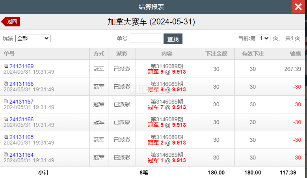307x178 pixels.
Task: Open order link 24131164
Action: tap(22, 155)
